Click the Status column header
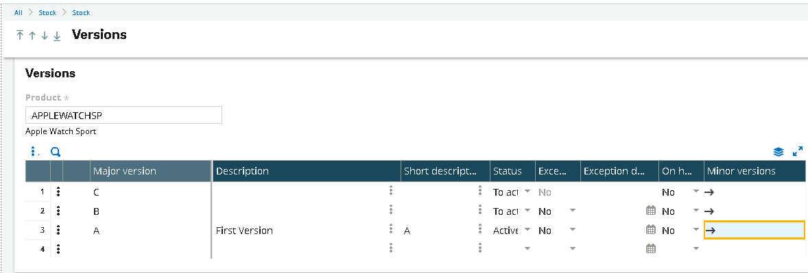This screenshot has width=808, height=273. tap(513, 171)
